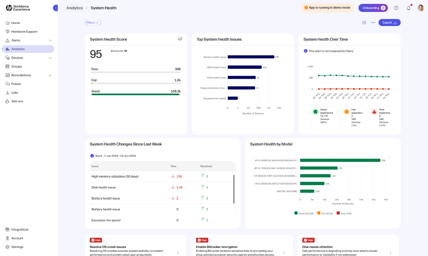Toggle the Poor 0-54 legend item

[x=344, y=213]
